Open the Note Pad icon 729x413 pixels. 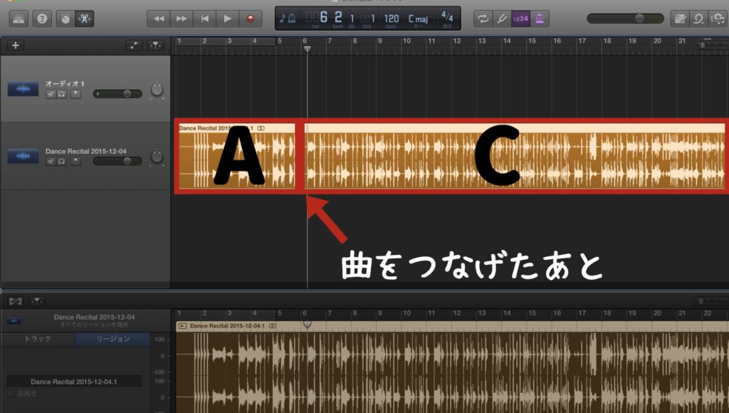[x=680, y=19]
